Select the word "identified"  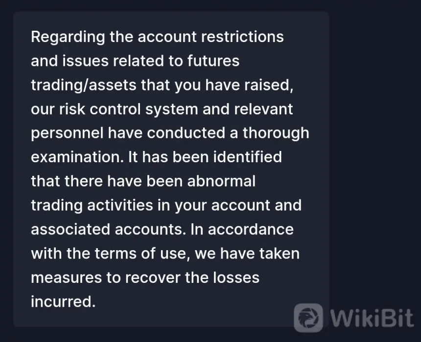[248, 157]
